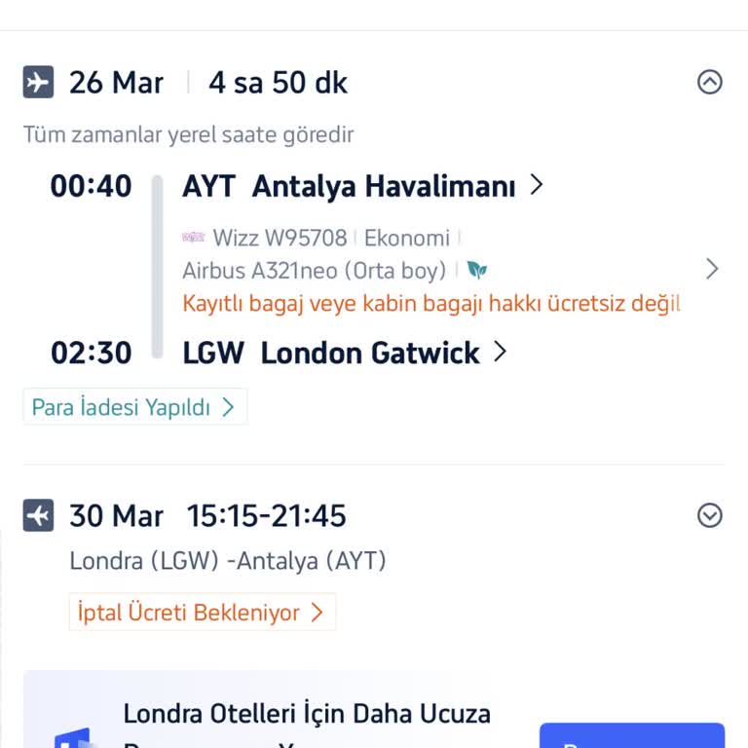Open Para İadesi Yapıldı refund status
This screenshot has height=748, width=748.
point(134,407)
